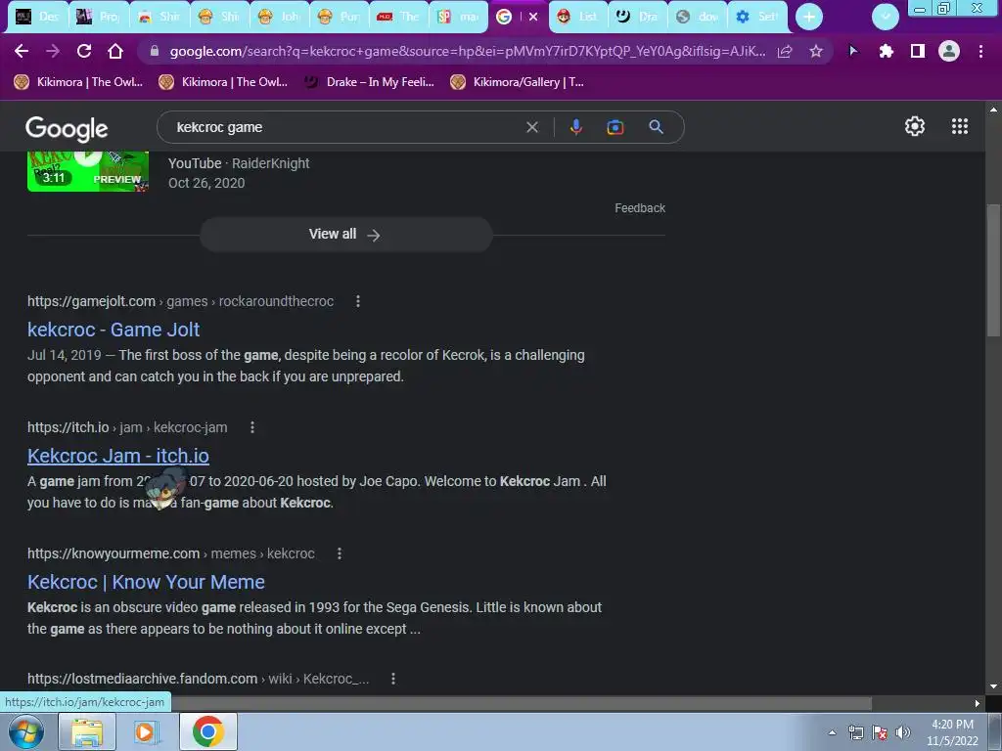Switch to the 'Pur' tab
This screenshot has height=751, width=1002.
tap(340, 17)
